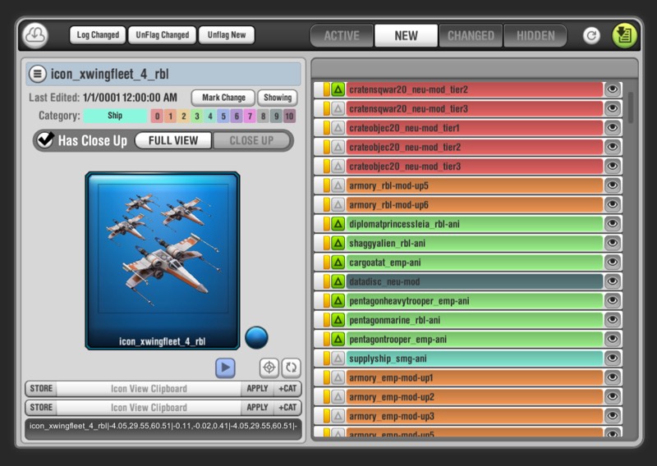Click gray triangle icon for armory_rbl-mod-up5
The height and width of the screenshot is (466, 657).
[x=338, y=185]
